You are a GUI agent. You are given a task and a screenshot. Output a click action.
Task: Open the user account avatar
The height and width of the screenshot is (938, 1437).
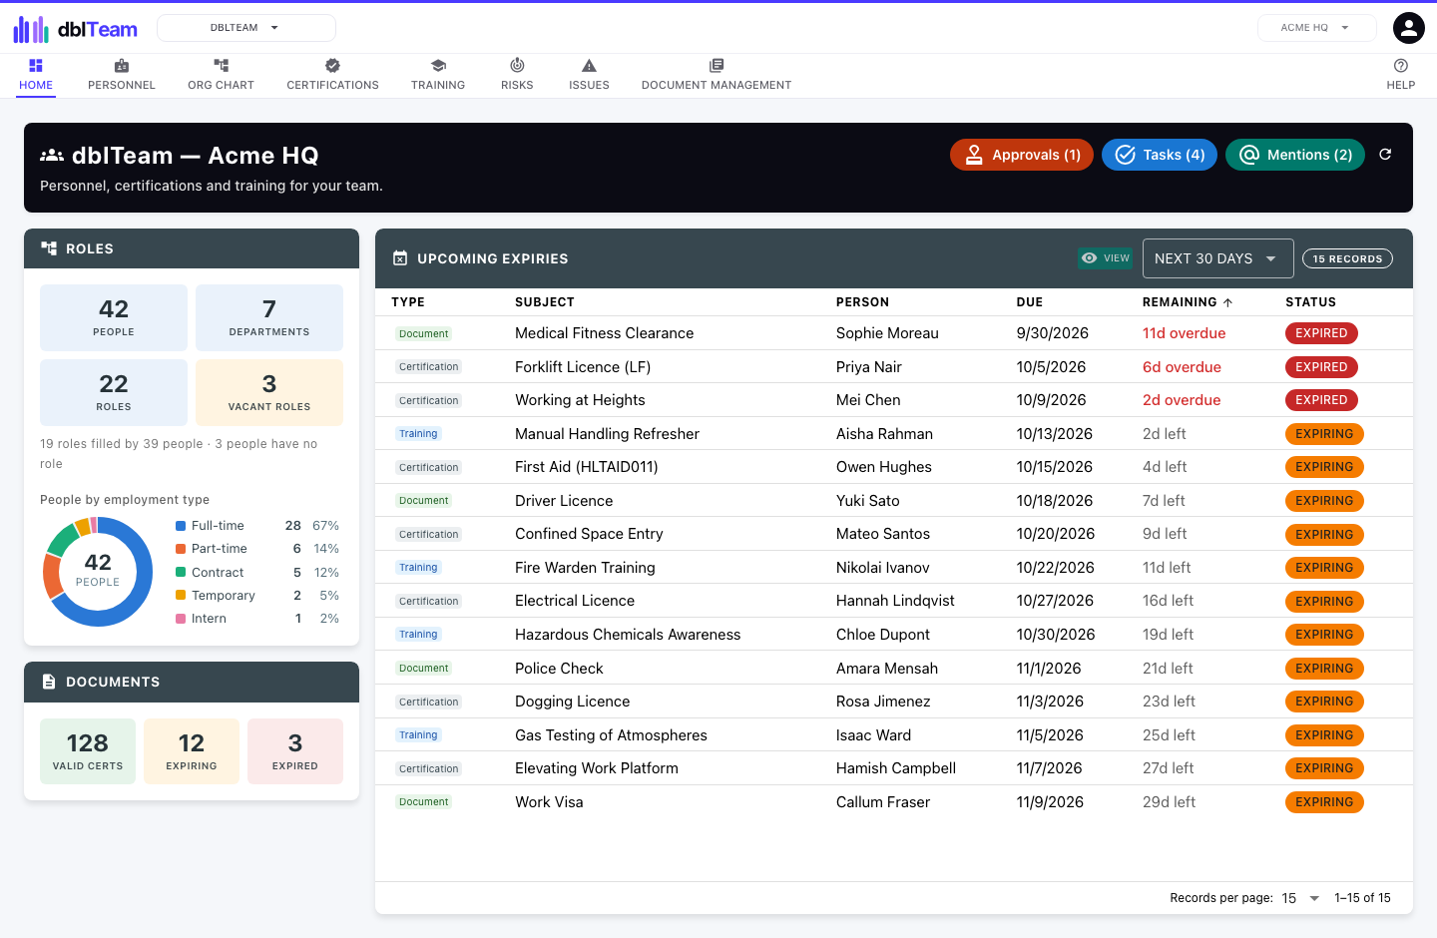1409,28
